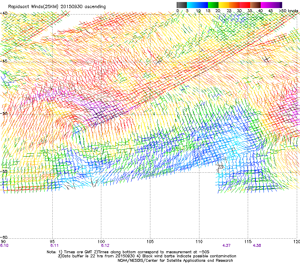This screenshot has height=263, width=300.
Task: Click the Rapidscat Winds 20150930 ascending title
Action: pyautogui.click(x=57, y=6)
